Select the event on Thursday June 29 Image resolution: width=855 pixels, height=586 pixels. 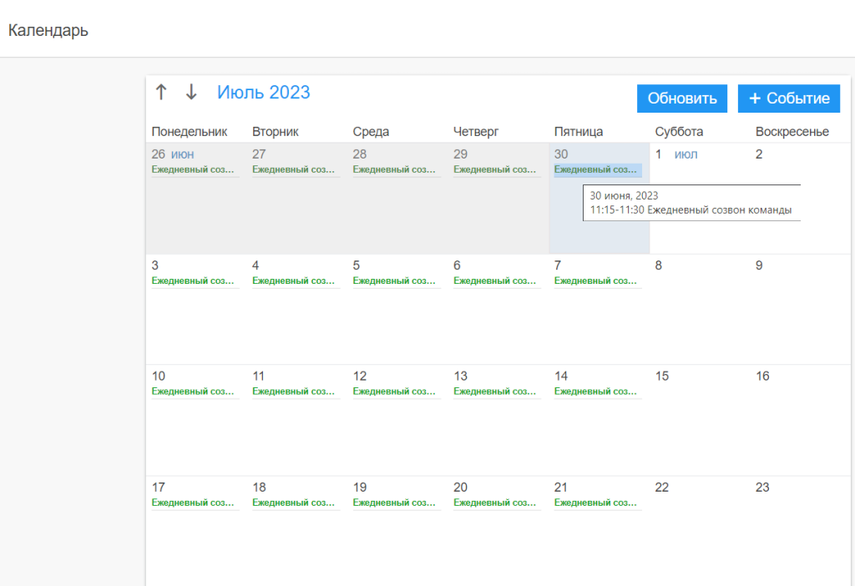pos(497,169)
